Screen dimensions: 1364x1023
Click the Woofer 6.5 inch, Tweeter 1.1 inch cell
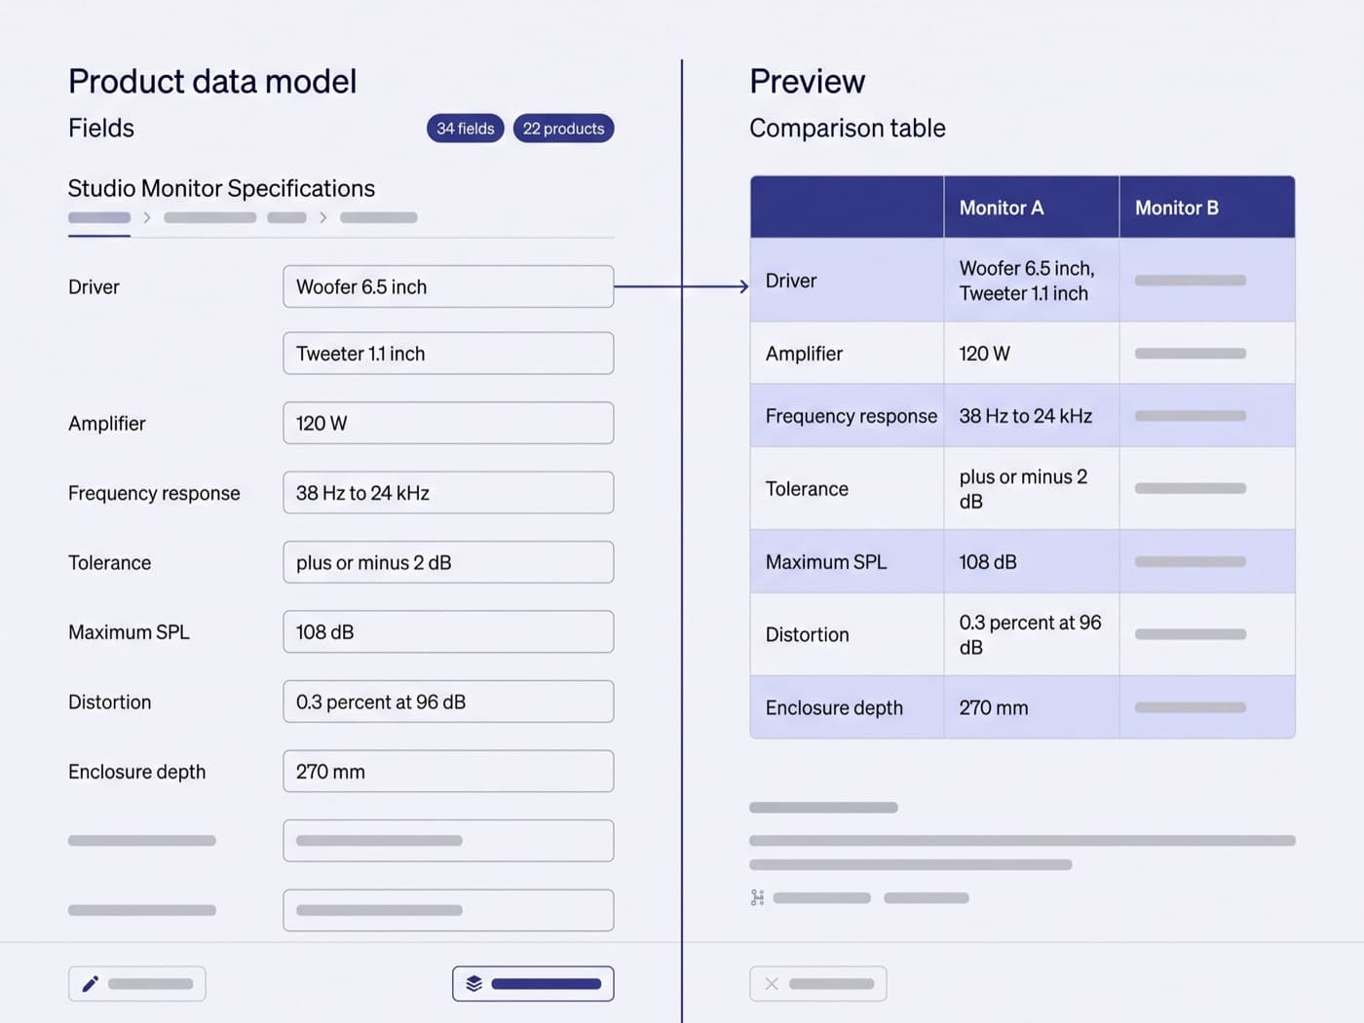(x=1032, y=281)
